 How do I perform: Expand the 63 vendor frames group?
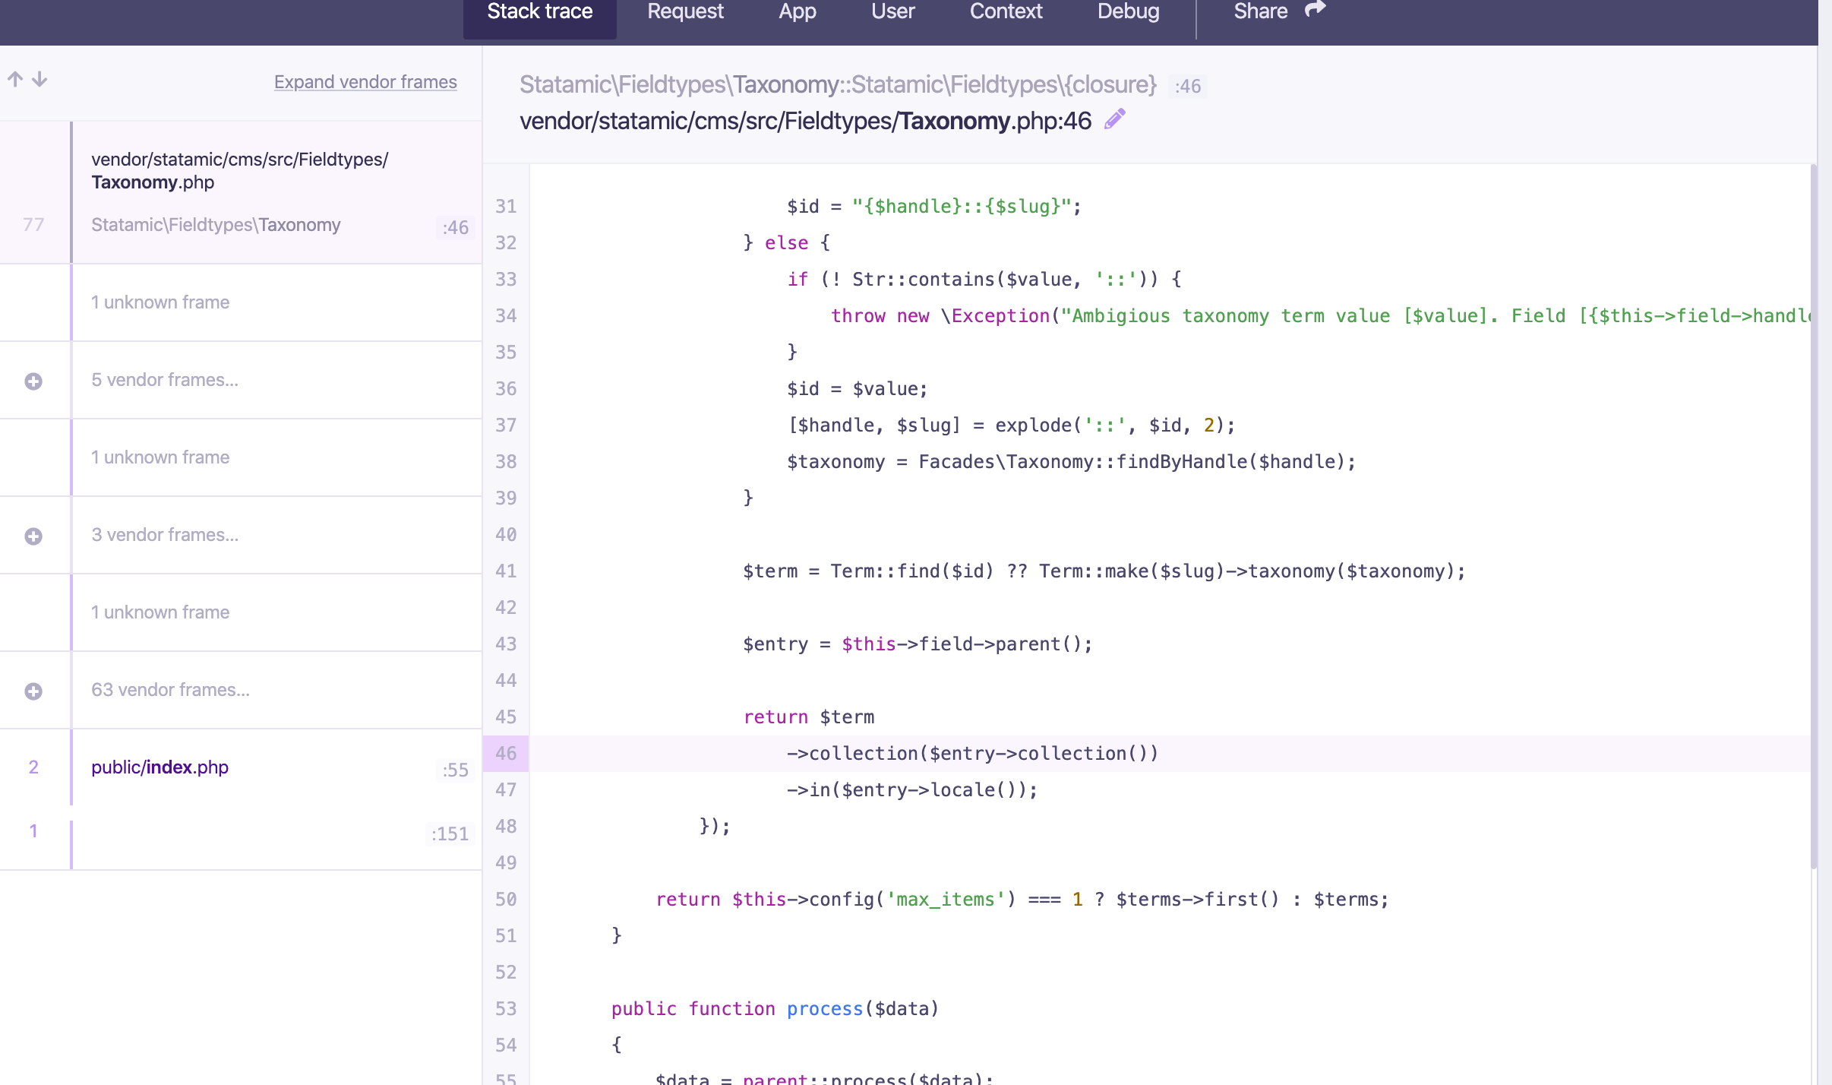point(171,690)
